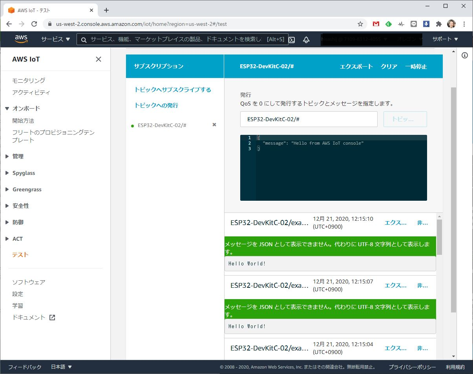Screen dimensions: 473x374
Task: Click the messages list scrollbar
Action: point(440,237)
